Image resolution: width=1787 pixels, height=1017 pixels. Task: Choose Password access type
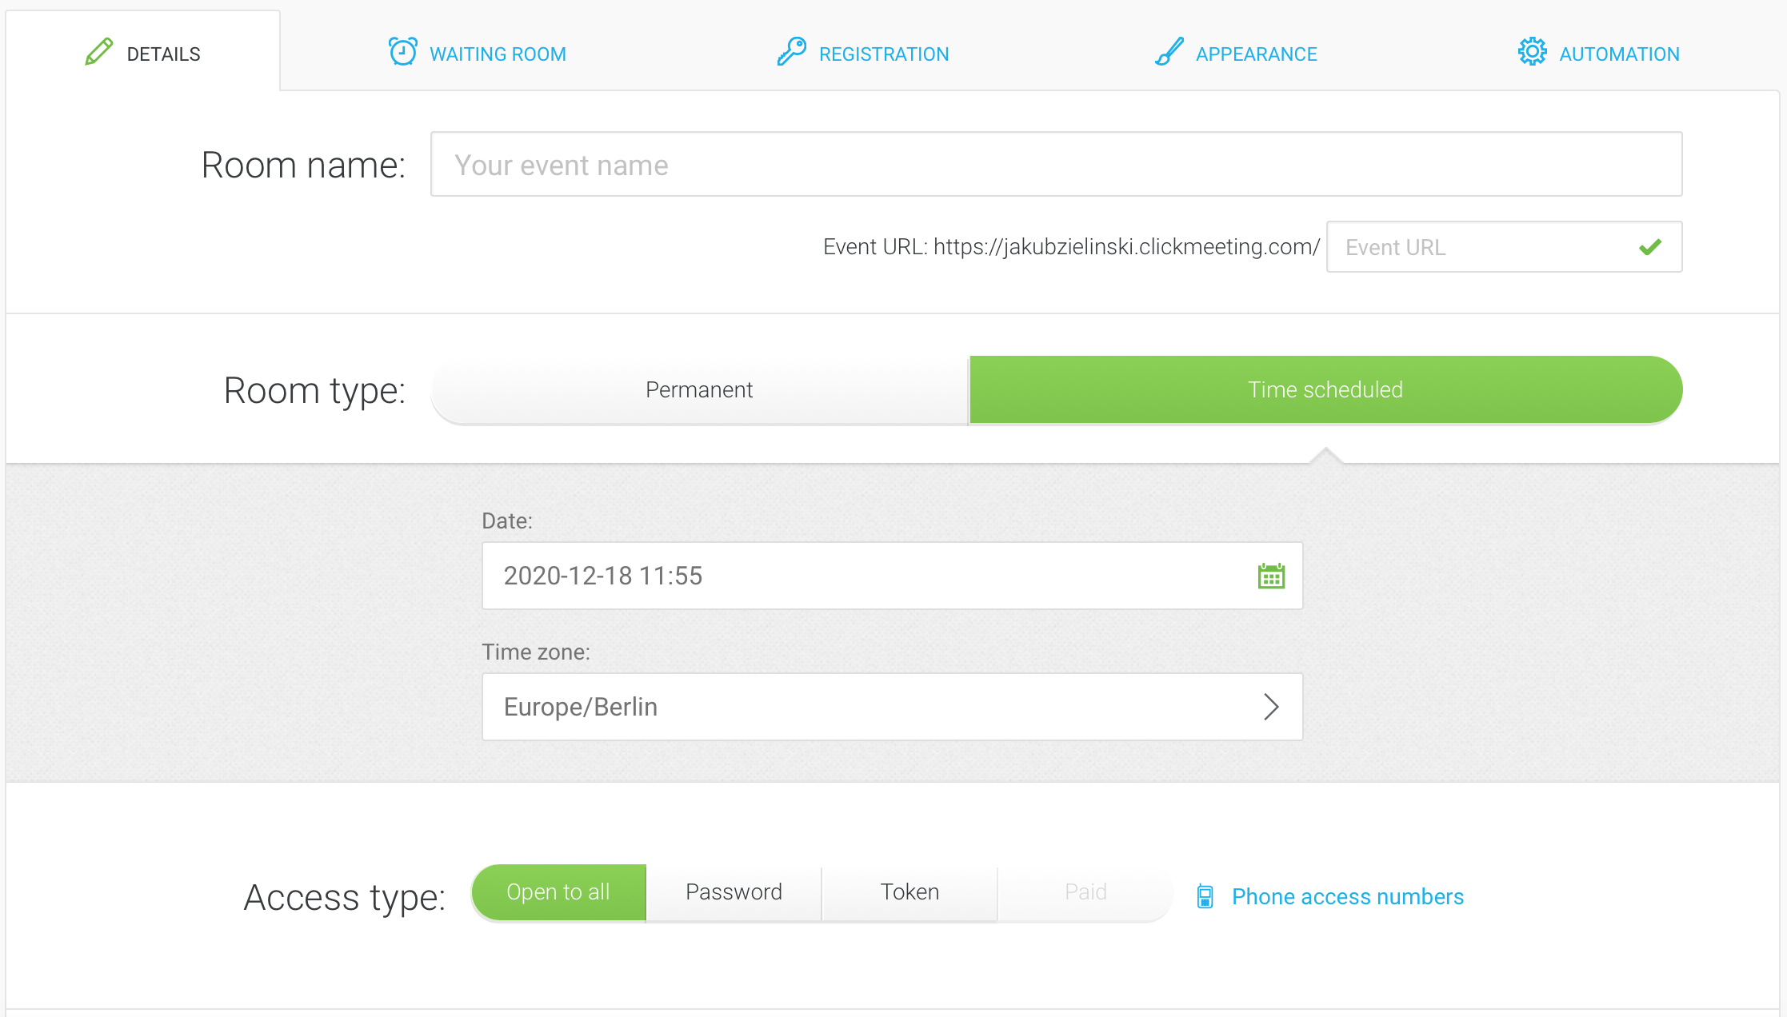[x=734, y=892]
